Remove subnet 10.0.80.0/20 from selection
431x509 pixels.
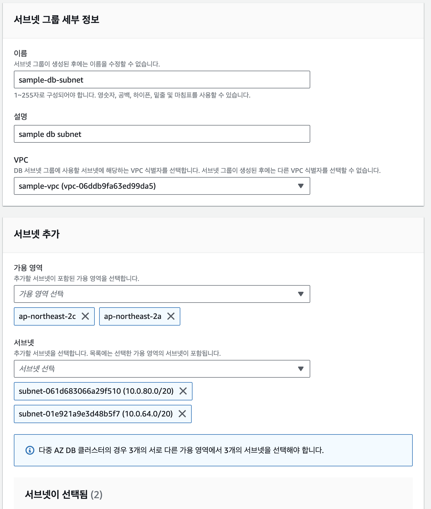183,391
